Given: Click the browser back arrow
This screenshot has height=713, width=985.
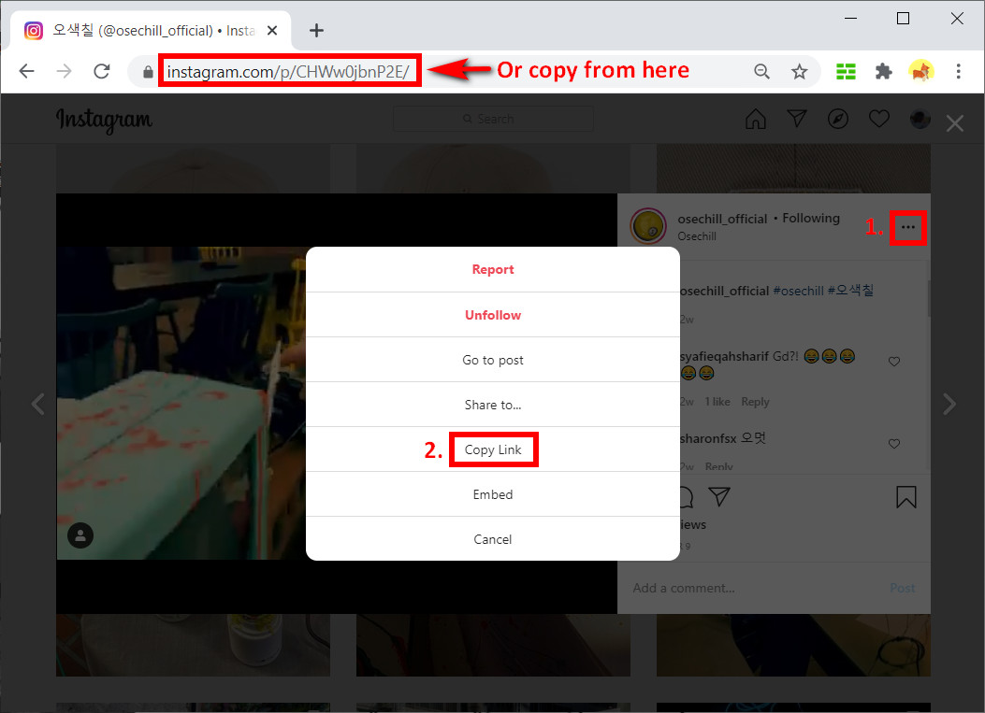Looking at the screenshot, I should 26,71.
